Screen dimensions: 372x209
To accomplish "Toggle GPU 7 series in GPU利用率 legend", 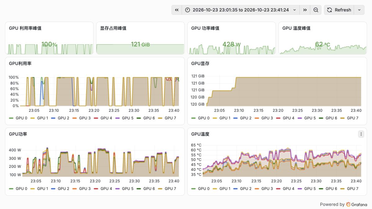I will click(x=170, y=118).
